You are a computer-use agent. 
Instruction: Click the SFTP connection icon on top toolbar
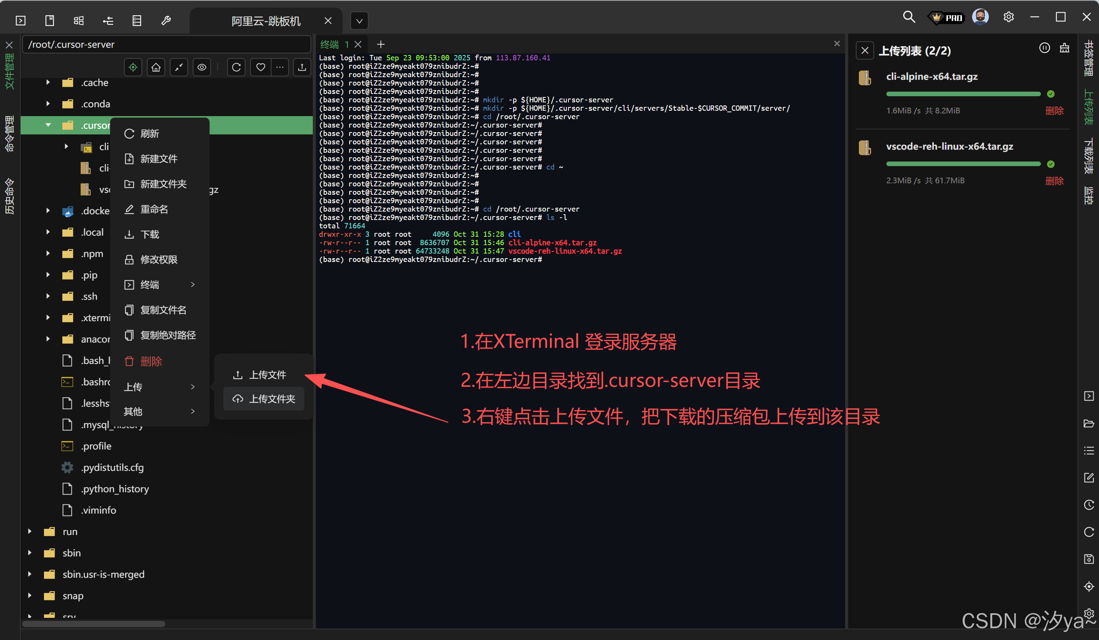click(x=108, y=20)
